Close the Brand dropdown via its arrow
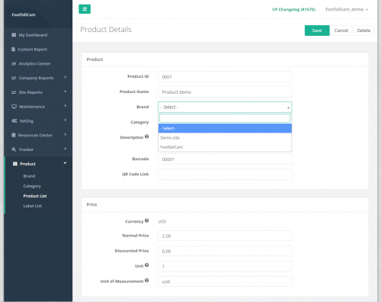The height and width of the screenshot is (302, 381). 288,108
